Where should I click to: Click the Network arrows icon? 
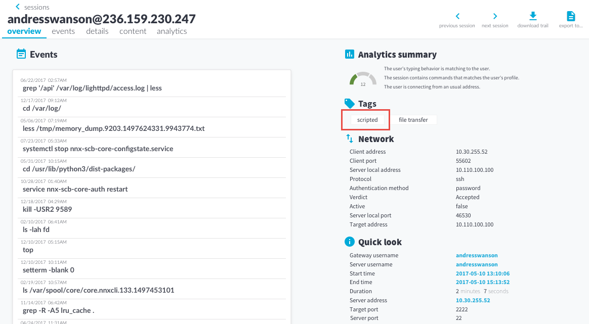coord(349,138)
